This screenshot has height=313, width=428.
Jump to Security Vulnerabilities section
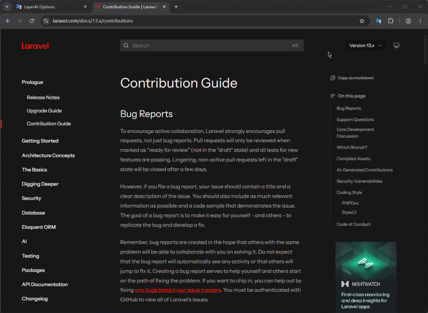point(359,181)
